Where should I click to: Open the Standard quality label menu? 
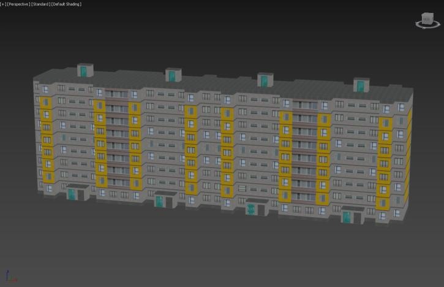point(40,4)
